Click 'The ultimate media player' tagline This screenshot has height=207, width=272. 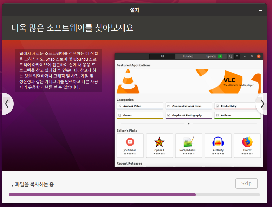click(x=238, y=85)
